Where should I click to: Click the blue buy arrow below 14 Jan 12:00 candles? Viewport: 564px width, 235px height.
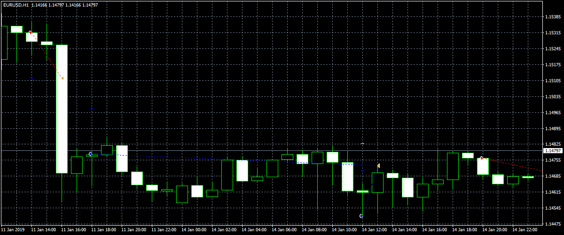(361, 216)
